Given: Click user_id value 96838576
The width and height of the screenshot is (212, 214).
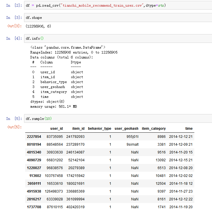Looking at the screenshot, I should coord(55,168).
